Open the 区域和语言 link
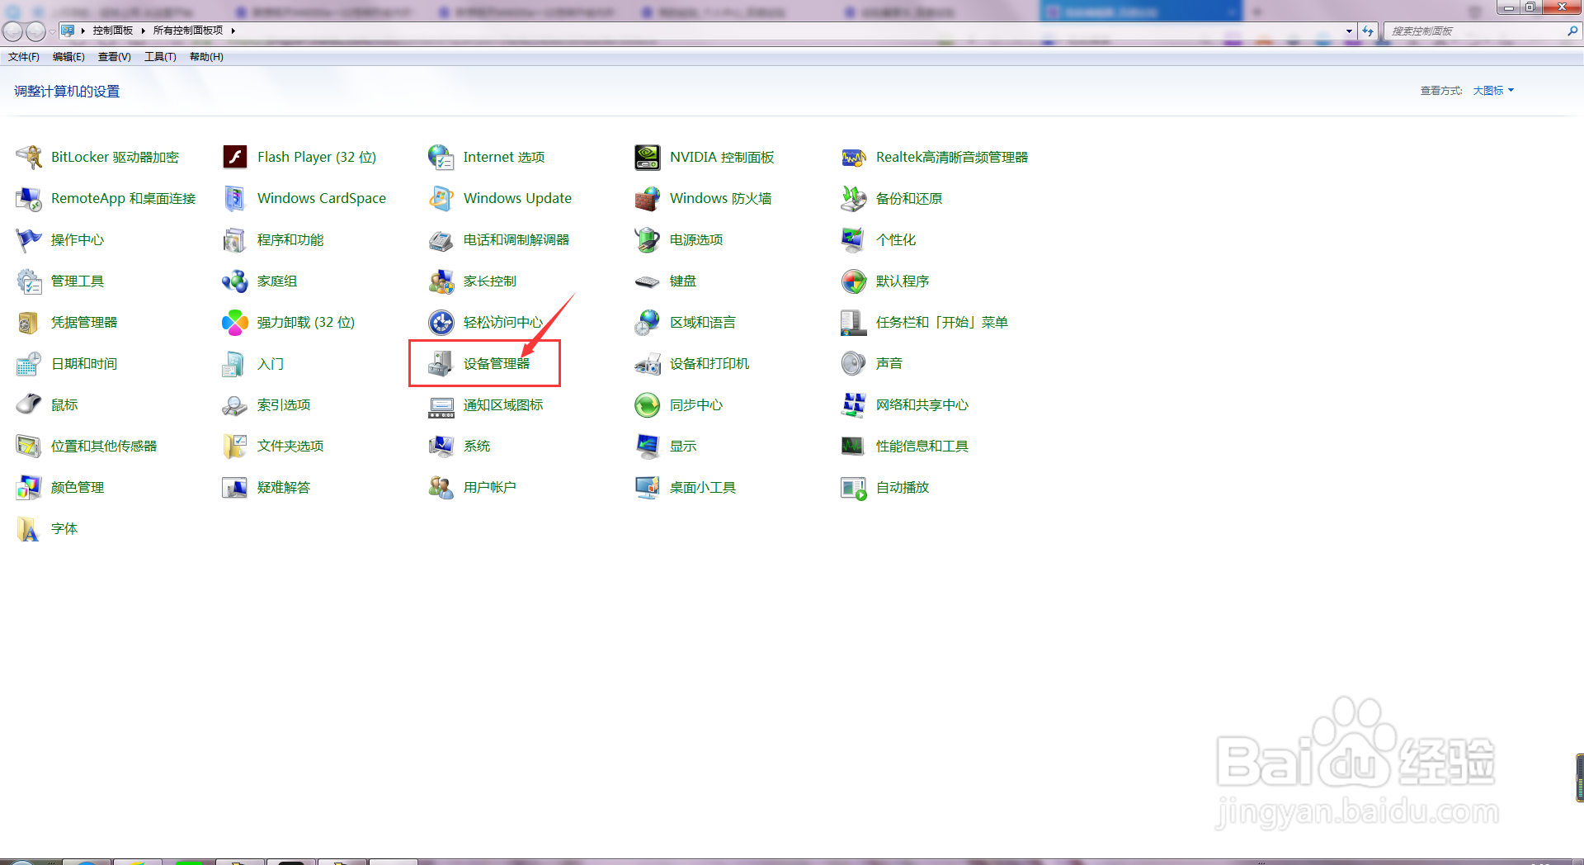This screenshot has height=865, width=1584. pyautogui.click(x=703, y=323)
